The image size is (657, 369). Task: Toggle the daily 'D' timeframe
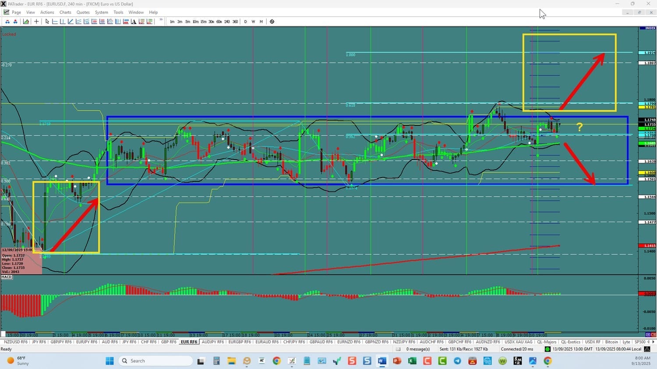click(x=245, y=21)
